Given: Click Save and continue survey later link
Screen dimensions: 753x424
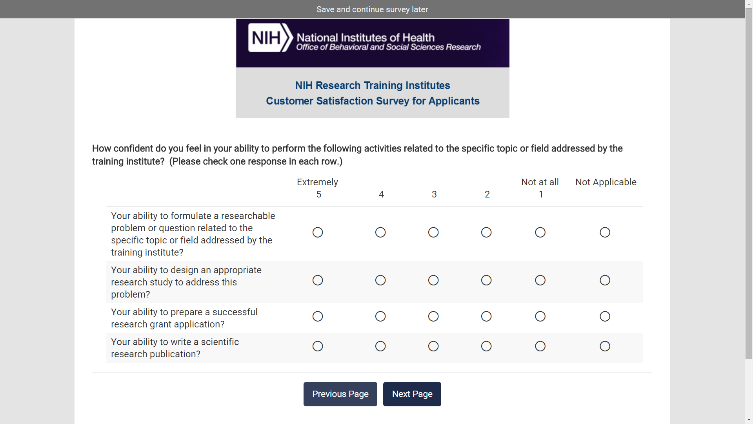Looking at the screenshot, I should (x=372, y=9).
